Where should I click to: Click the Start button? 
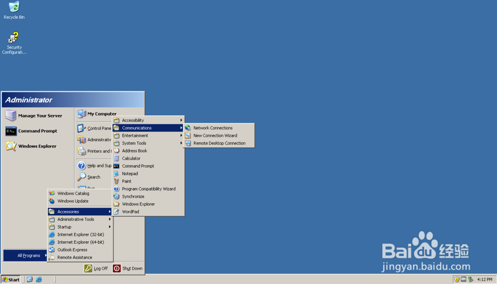tap(11, 280)
